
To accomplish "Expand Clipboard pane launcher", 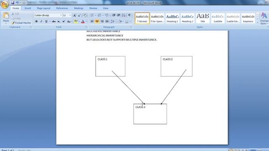I will (x=31, y=27).
